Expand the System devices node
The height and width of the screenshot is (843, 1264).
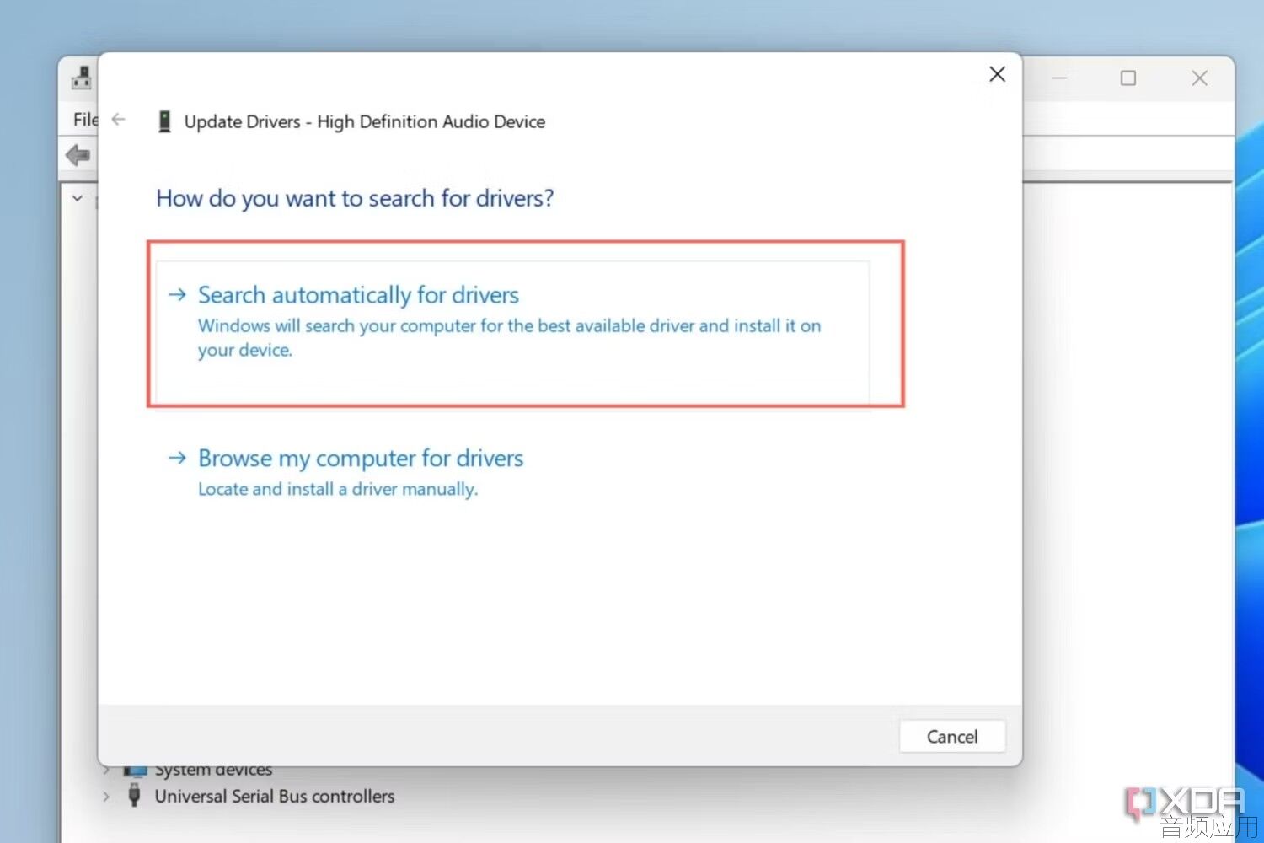point(105,770)
